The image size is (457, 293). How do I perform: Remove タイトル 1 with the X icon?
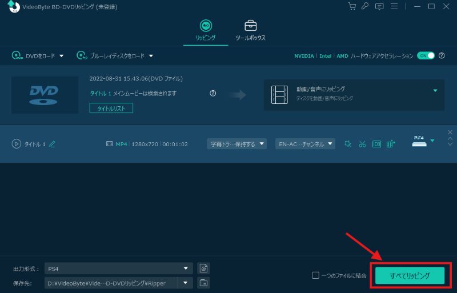pyautogui.click(x=450, y=132)
